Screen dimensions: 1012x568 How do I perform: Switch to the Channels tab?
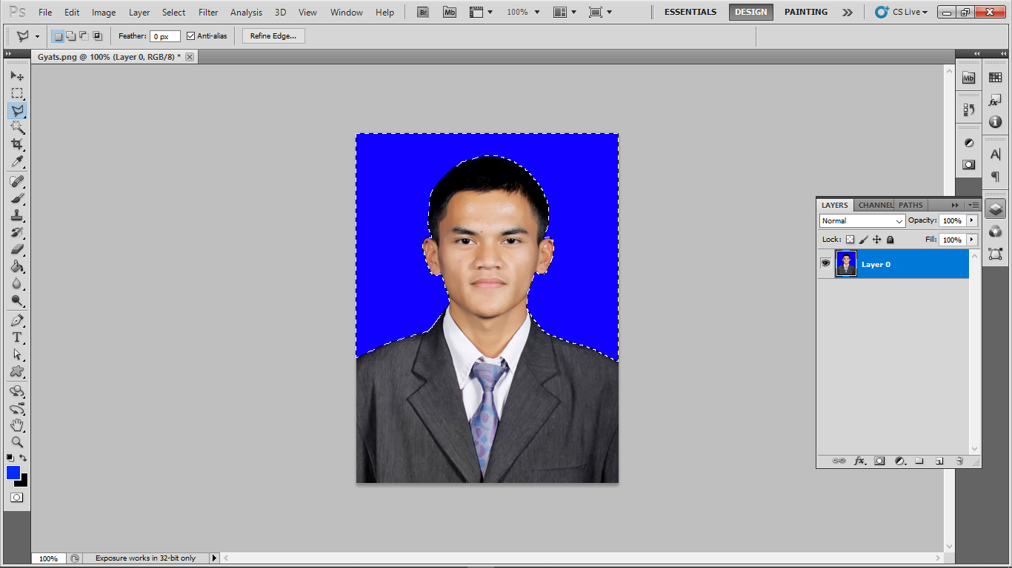(x=876, y=205)
